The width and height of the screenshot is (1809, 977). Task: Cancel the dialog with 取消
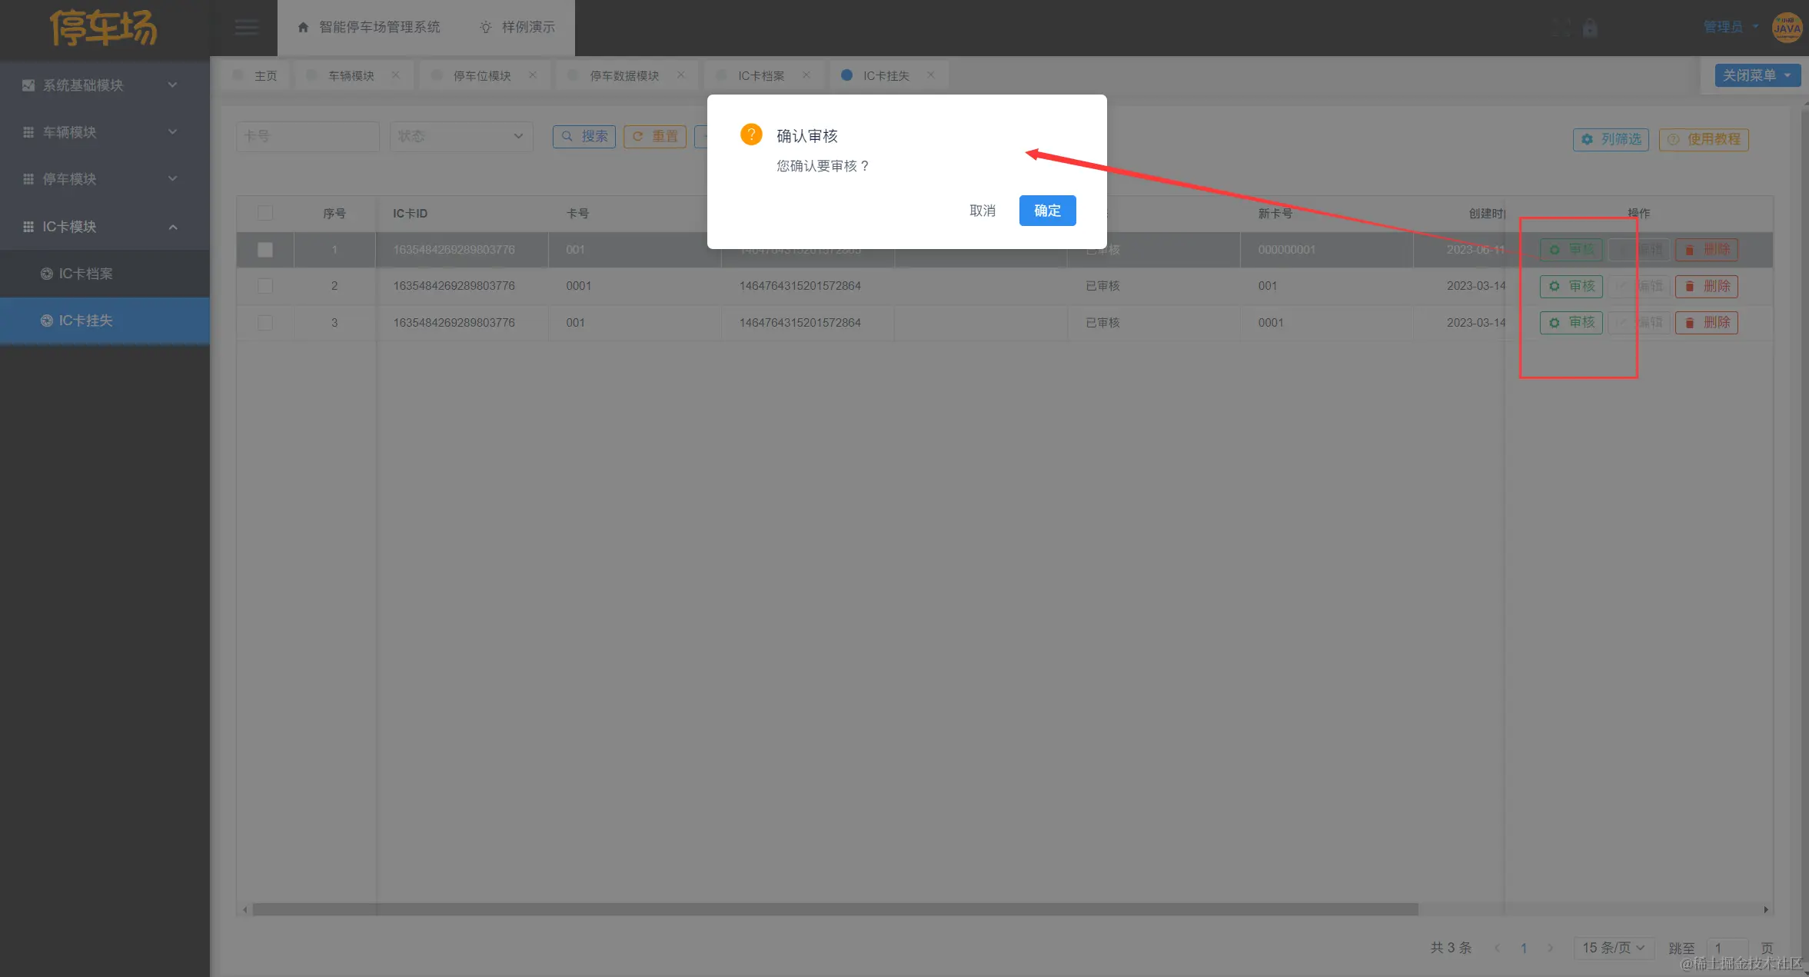coord(982,211)
